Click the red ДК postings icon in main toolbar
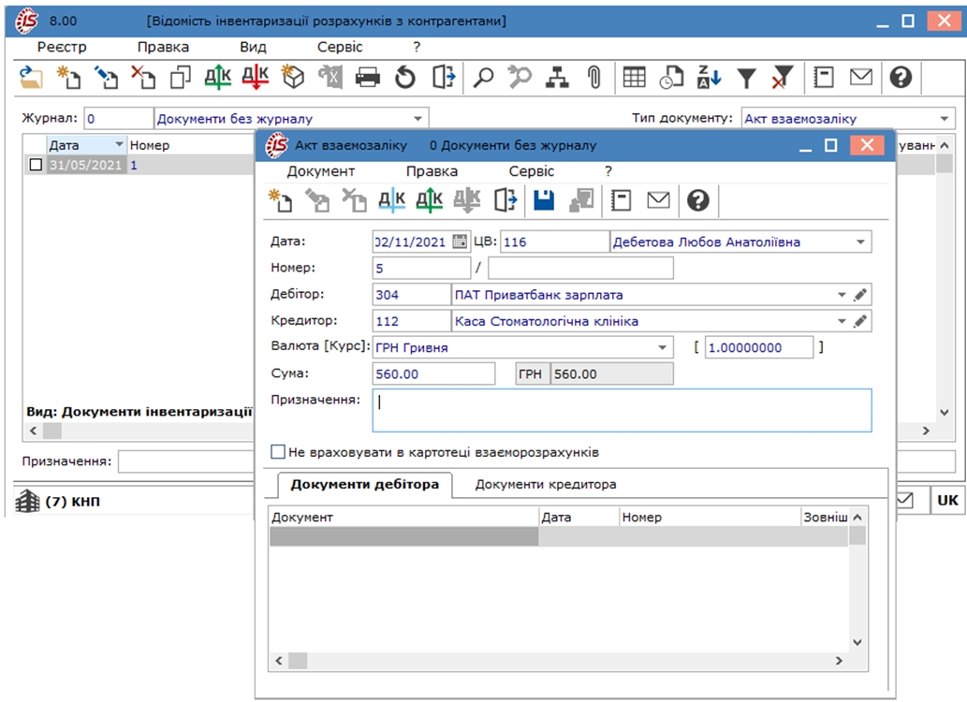The height and width of the screenshot is (702, 967). tap(256, 78)
